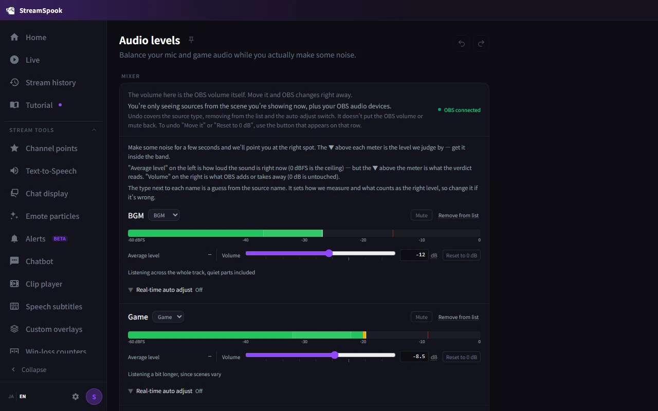Pin the Audio levels page
Viewport: 658px width, 411px height.
click(191, 40)
